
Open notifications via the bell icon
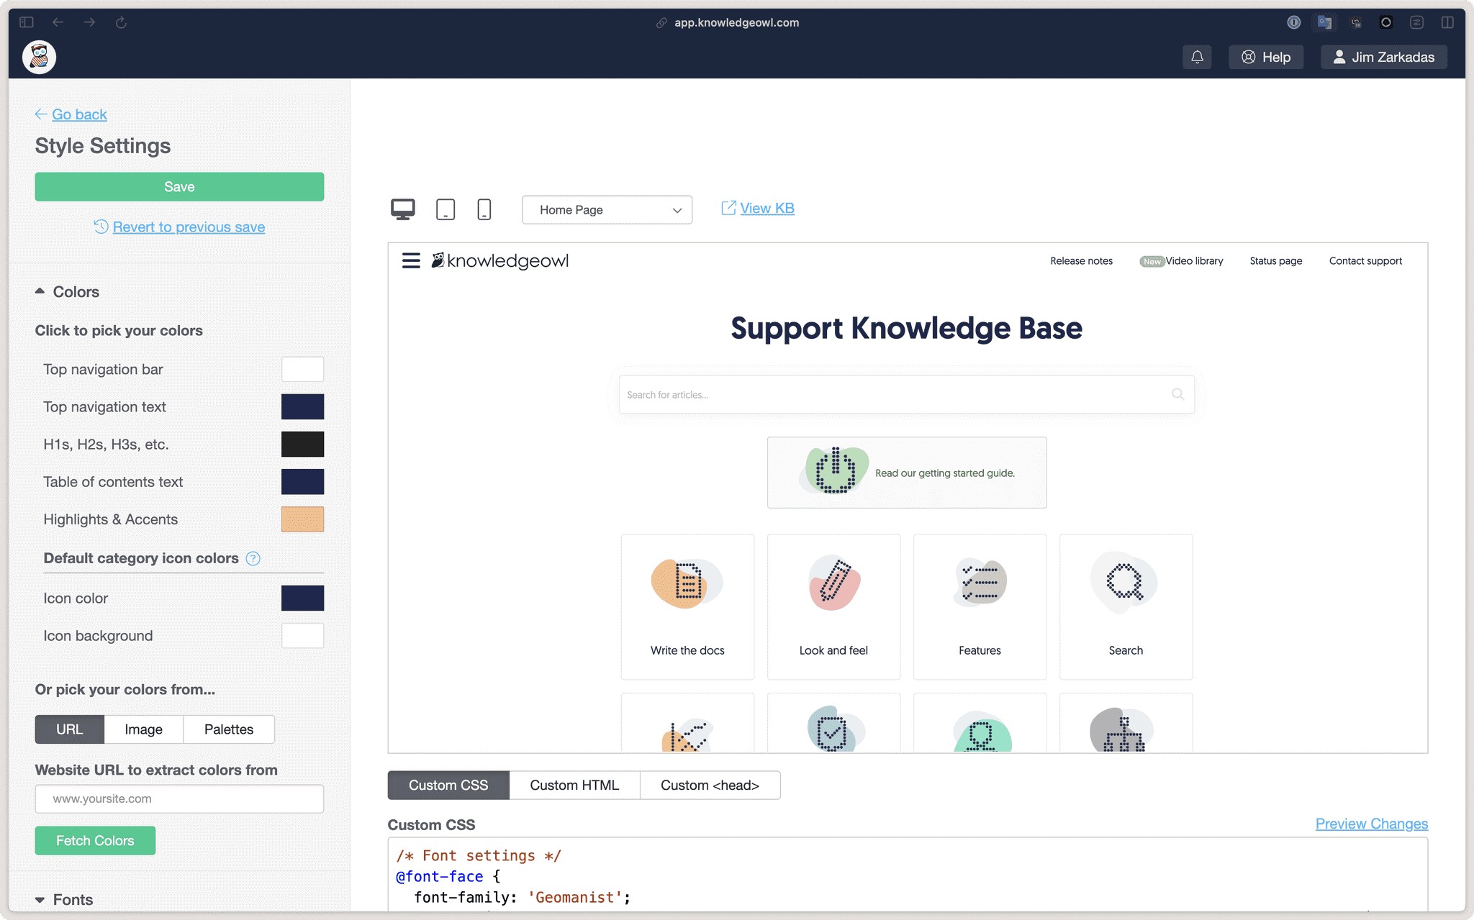click(x=1197, y=56)
